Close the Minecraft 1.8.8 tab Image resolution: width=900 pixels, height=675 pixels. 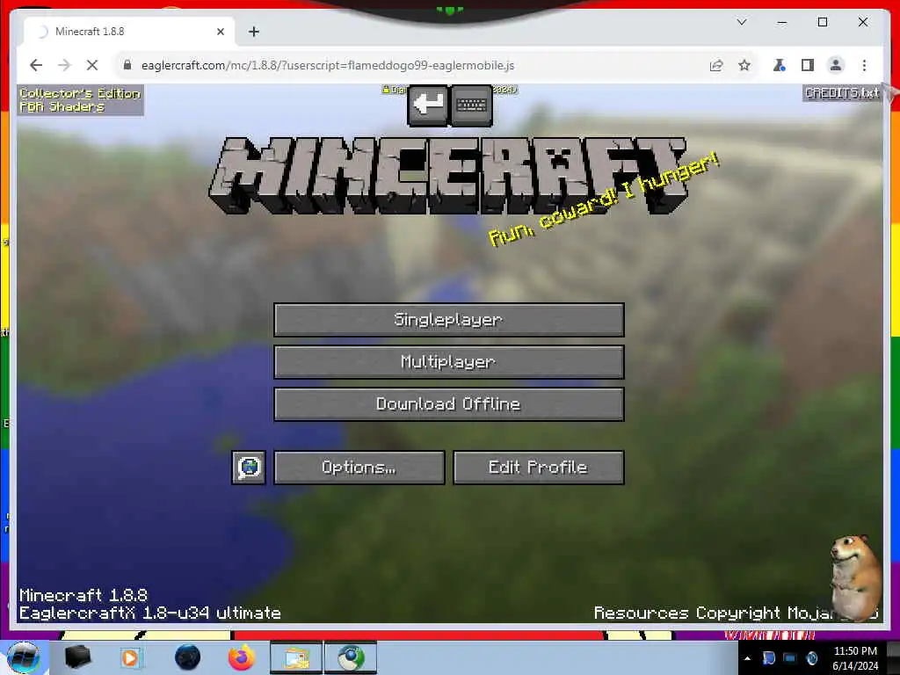coord(221,32)
